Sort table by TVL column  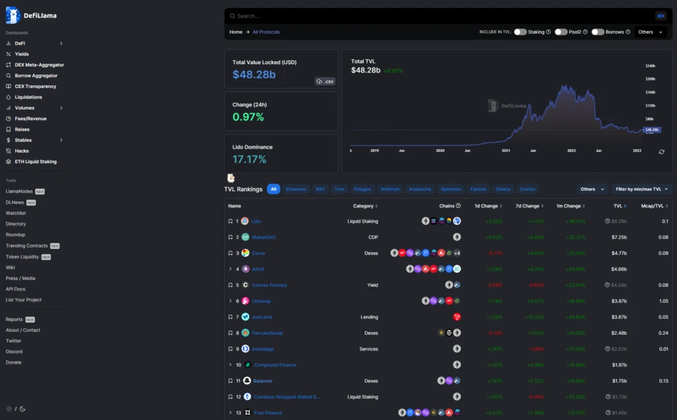620,206
